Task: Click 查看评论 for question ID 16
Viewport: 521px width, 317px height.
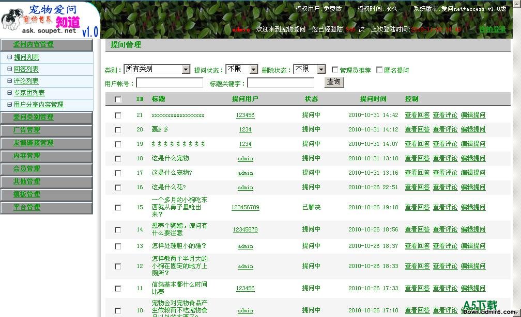Action: [x=445, y=188]
